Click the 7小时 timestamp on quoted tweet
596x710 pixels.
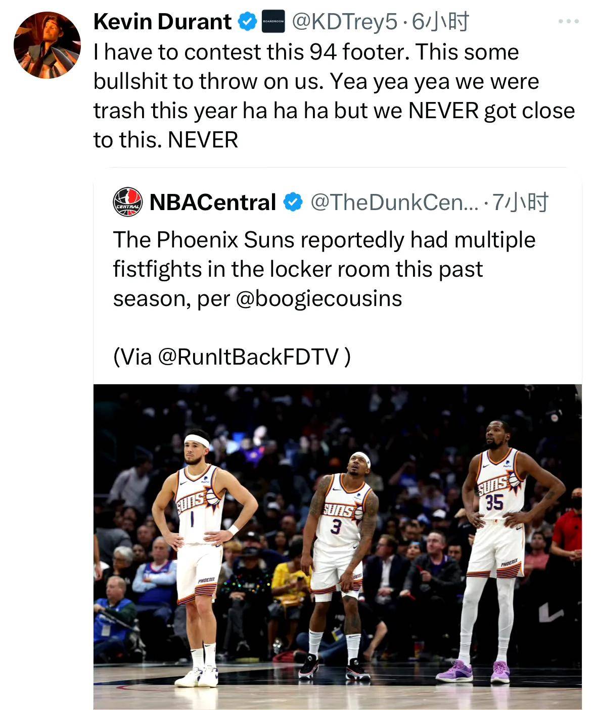[520, 202]
